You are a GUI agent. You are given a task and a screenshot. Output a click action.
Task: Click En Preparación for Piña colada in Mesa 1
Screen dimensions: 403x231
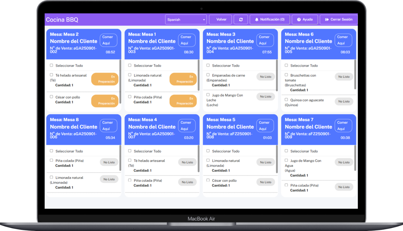pyautogui.click(x=183, y=101)
